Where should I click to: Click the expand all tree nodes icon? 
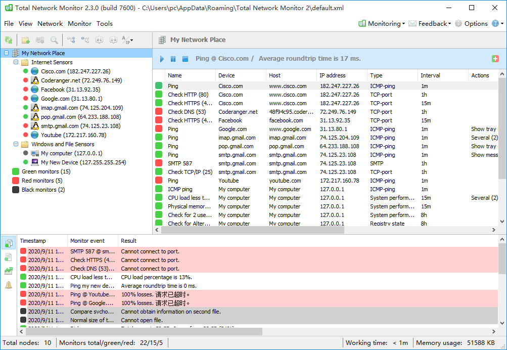[x=71, y=40]
